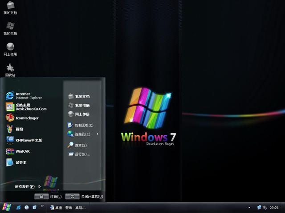Click the Windows Start button
The height and width of the screenshot is (213, 285).
click(7, 207)
